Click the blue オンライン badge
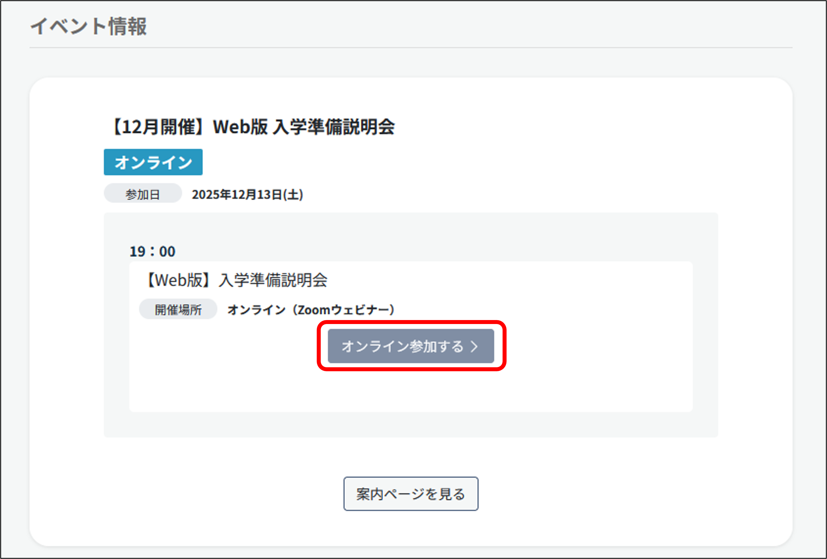The height and width of the screenshot is (559, 827). (153, 162)
